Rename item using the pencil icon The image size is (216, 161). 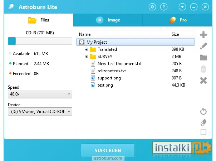203,46
